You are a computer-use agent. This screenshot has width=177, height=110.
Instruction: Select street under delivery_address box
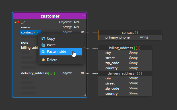click(x=110, y=83)
